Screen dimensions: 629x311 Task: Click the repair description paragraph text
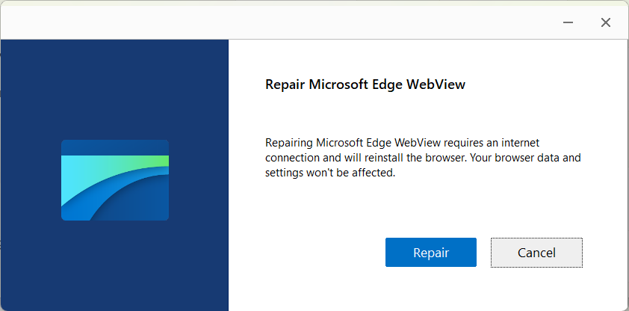pyautogui.click(x=423, y=158)
